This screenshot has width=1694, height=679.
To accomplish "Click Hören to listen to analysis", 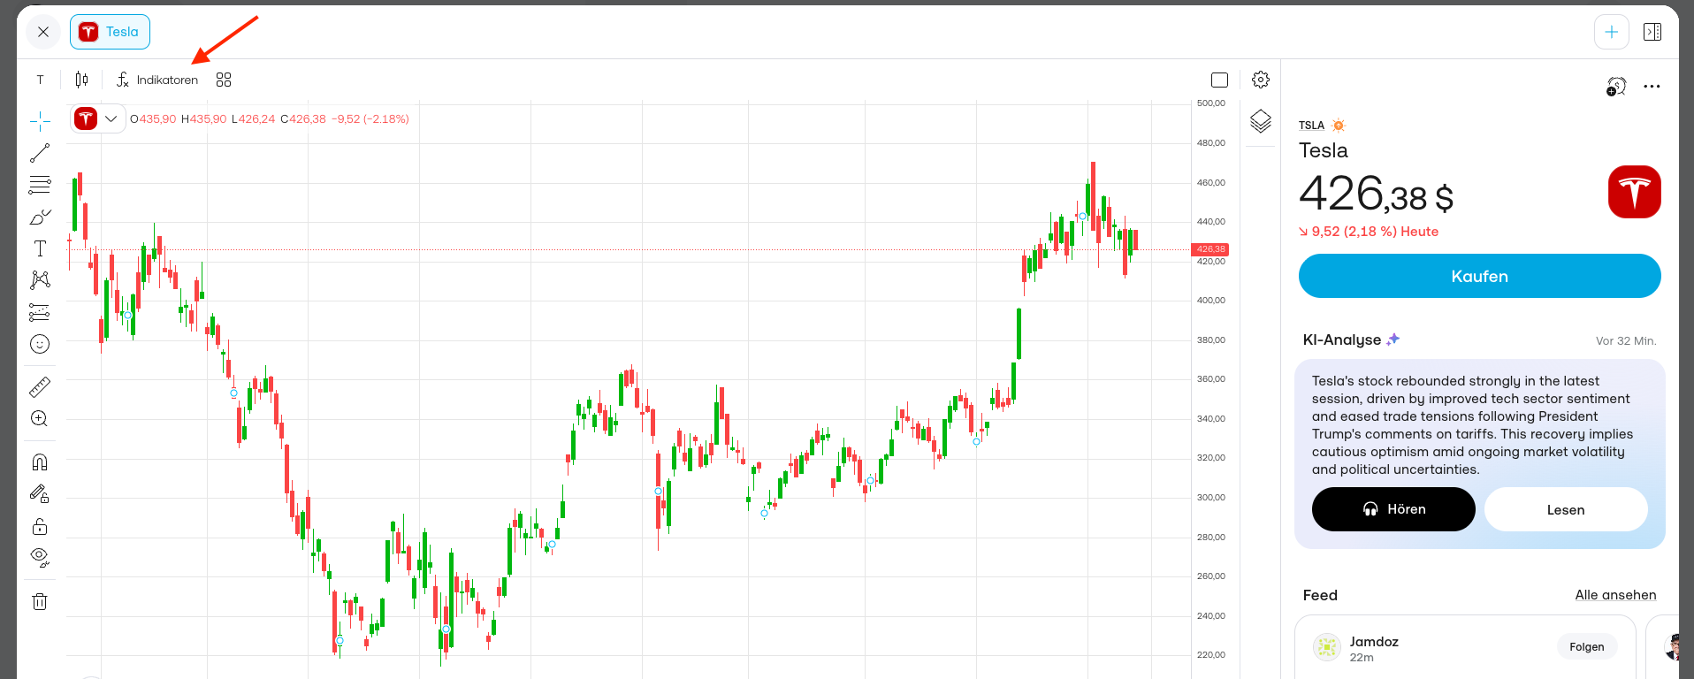I will coord(1393,509).
